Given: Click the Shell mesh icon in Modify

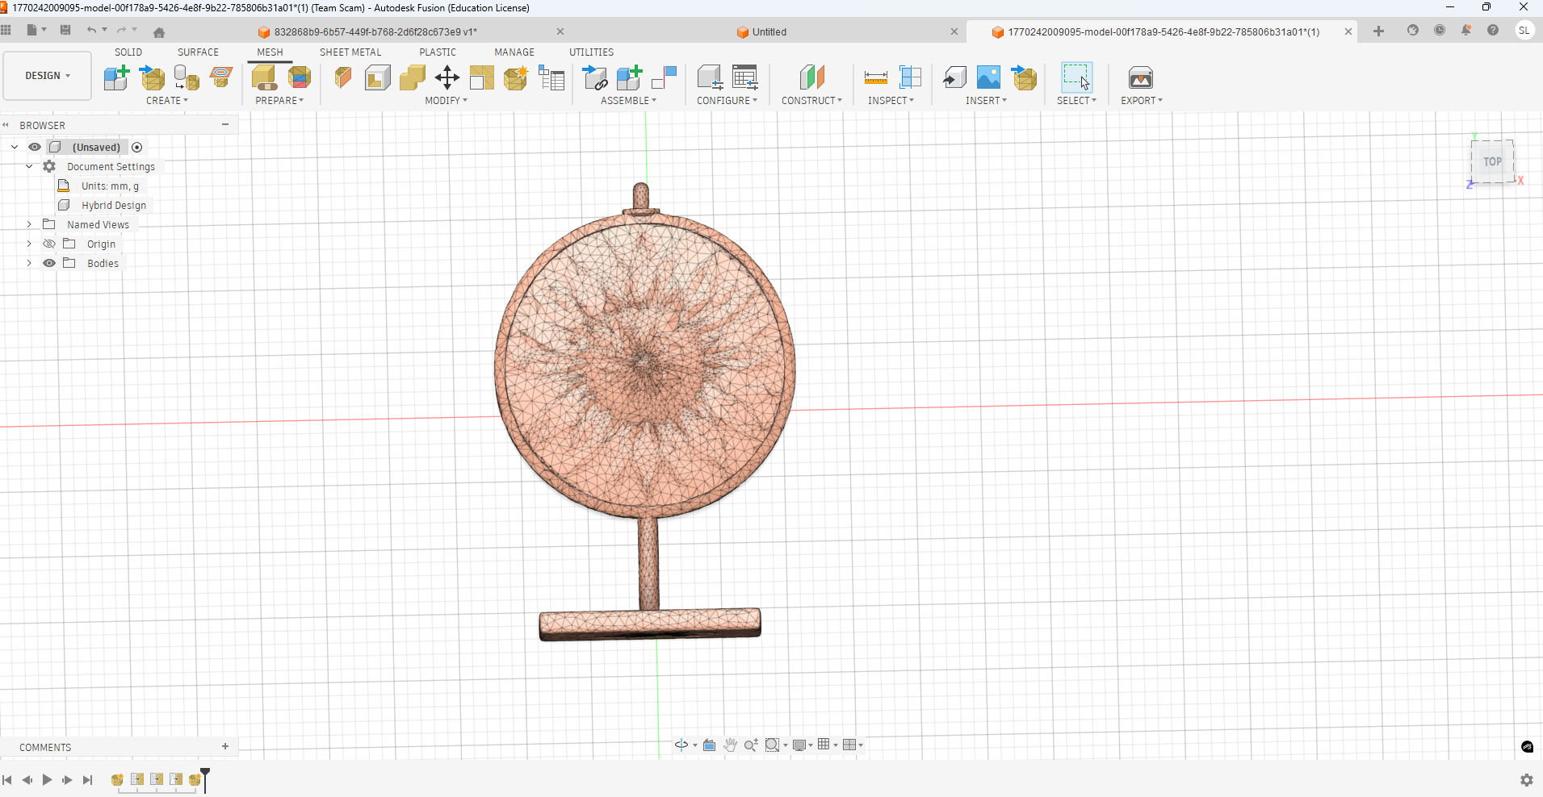Looking at the screenshot, I should coord(378,77).
